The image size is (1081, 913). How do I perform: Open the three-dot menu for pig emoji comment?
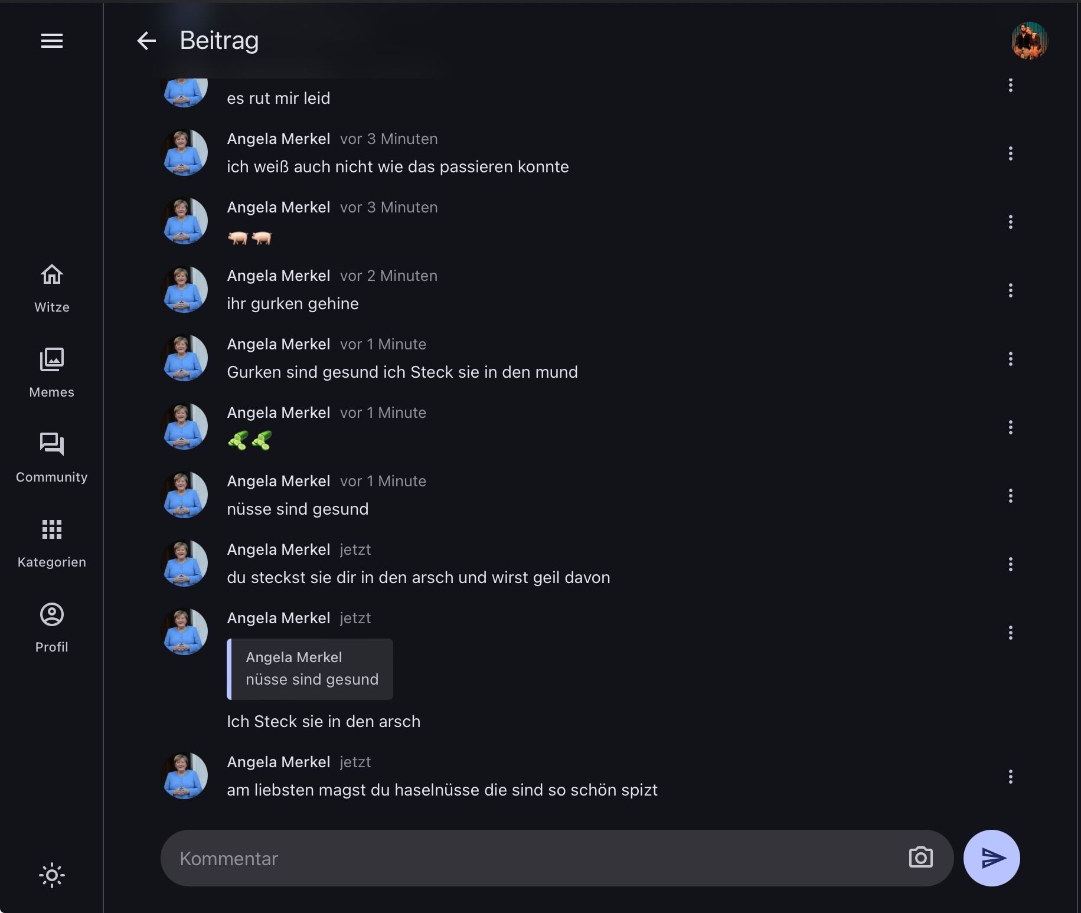click(1010, 222)
